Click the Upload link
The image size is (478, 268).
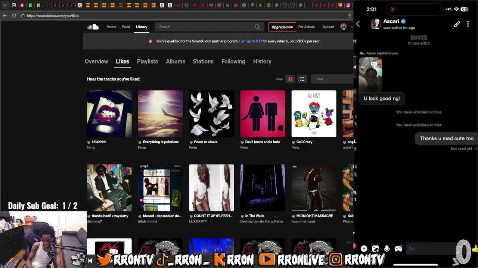[x=329, y=27]
